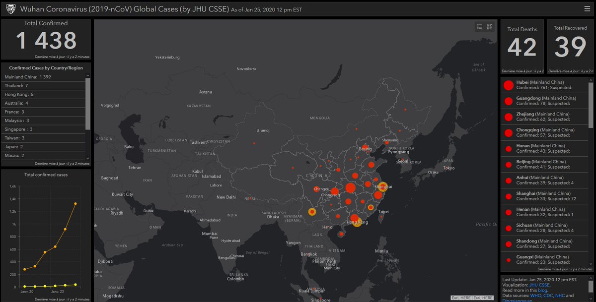Click the Chengdu case bubble on map
The width and height of the screenshot is (596, 302).
pos(316,189)
